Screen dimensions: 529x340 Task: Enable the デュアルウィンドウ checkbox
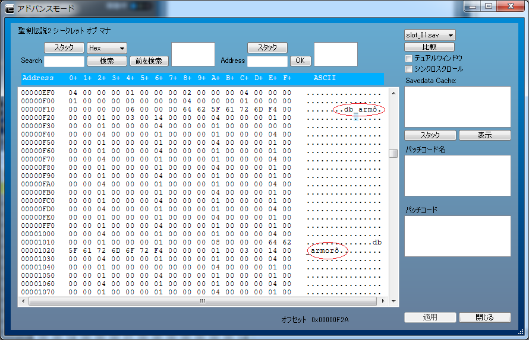[x=409, y=58]
